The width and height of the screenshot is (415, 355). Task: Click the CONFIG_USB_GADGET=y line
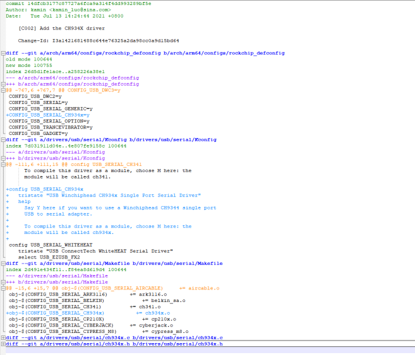(x=38, y=134)
